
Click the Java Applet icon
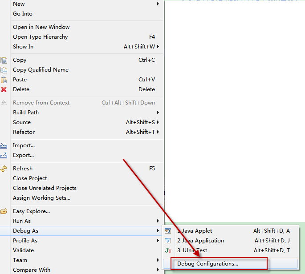tap(168, 231)
